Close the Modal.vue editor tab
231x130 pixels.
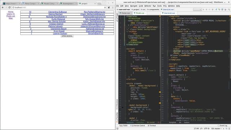coord(145,13)
